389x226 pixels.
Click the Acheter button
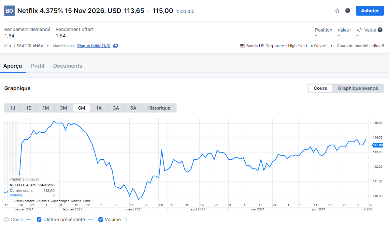370,11
